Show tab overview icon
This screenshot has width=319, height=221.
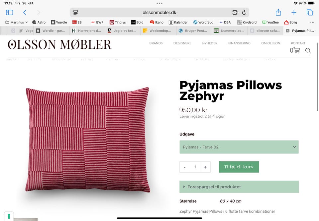point(310,13)
